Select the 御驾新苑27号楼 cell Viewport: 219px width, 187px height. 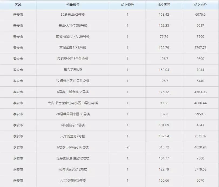coord(73,125)
